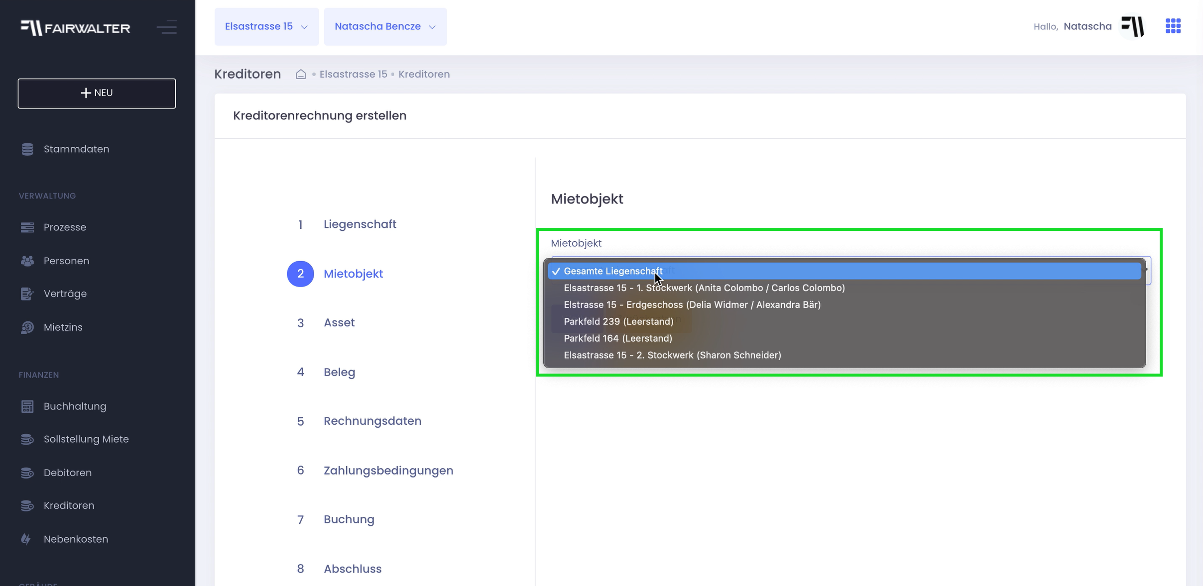Image resolution: width=1203 pixels, height=586 pixels.
Task: Click the Nebenkosten lightning icon
Action: [26, 539]
